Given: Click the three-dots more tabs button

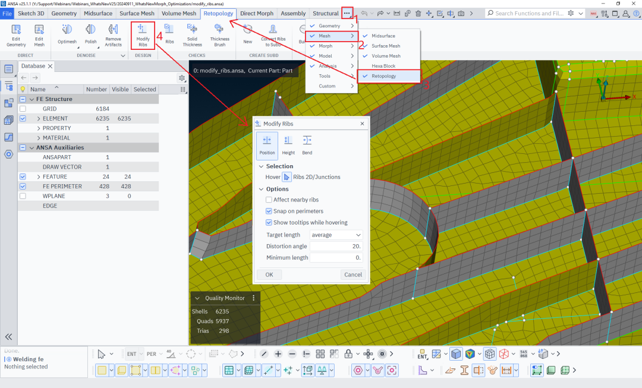Looking at the screenshot, I should (347, 14).
